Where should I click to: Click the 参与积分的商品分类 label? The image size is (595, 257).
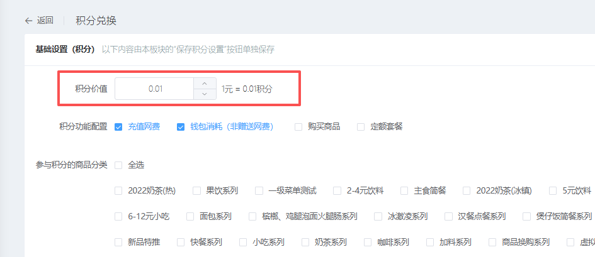pos(72,165)
